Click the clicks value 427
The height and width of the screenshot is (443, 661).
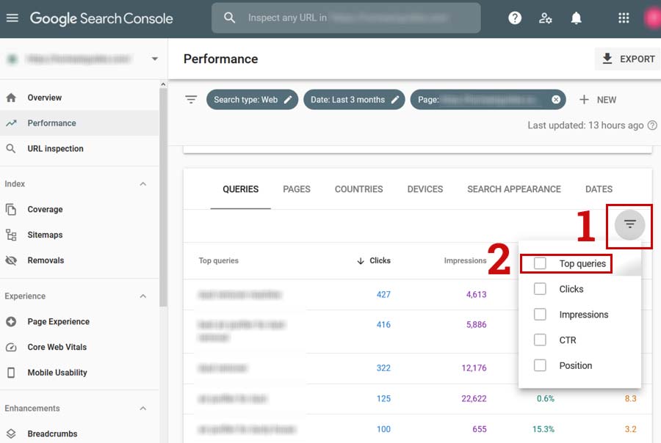383,295
